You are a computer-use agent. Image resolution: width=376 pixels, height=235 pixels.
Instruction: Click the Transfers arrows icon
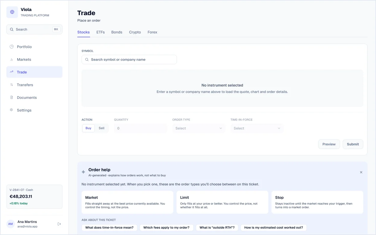pyautogui.click(x=12, y=85)
